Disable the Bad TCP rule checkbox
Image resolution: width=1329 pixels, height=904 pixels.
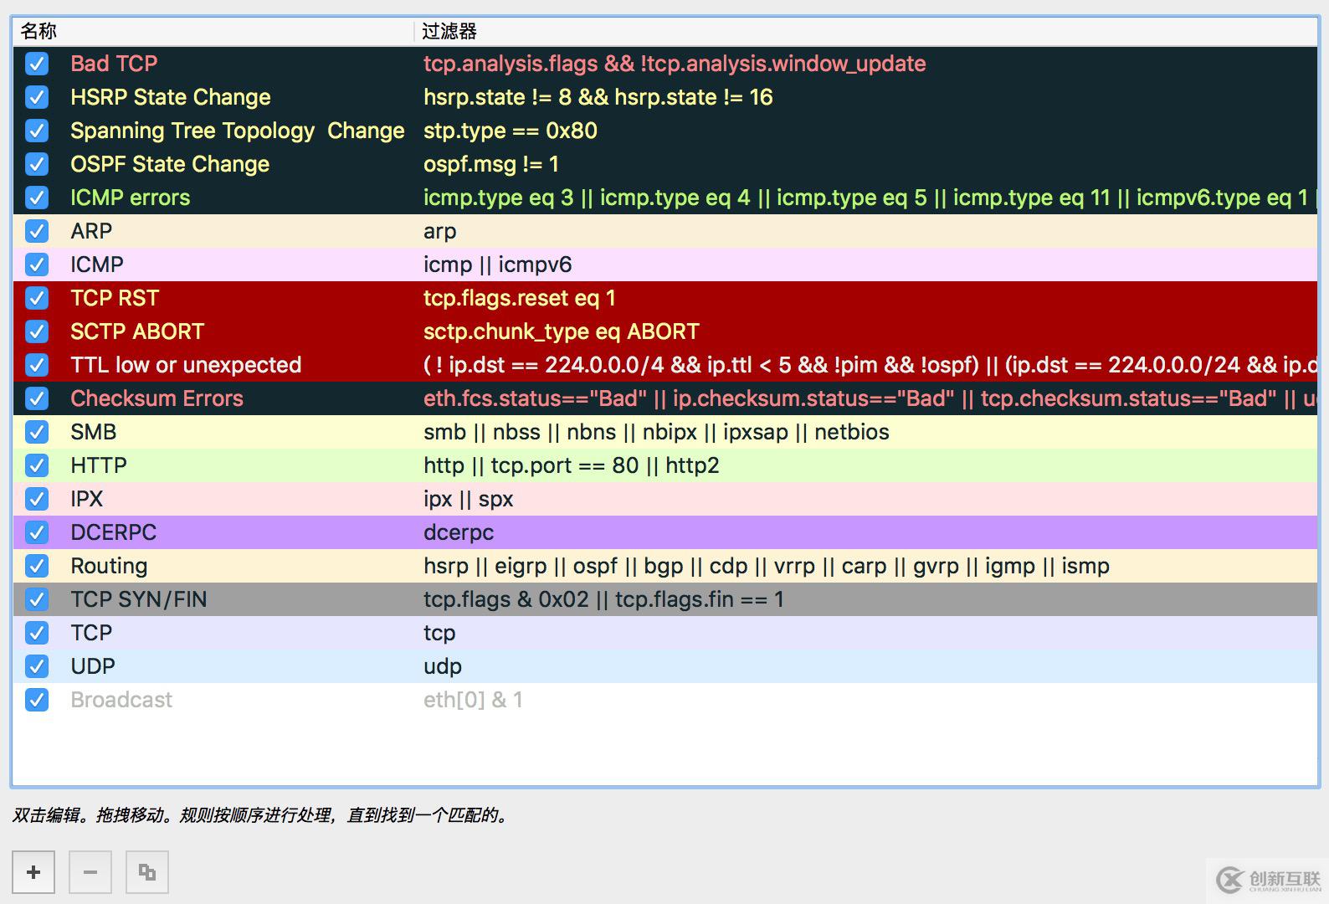point(37,64)
